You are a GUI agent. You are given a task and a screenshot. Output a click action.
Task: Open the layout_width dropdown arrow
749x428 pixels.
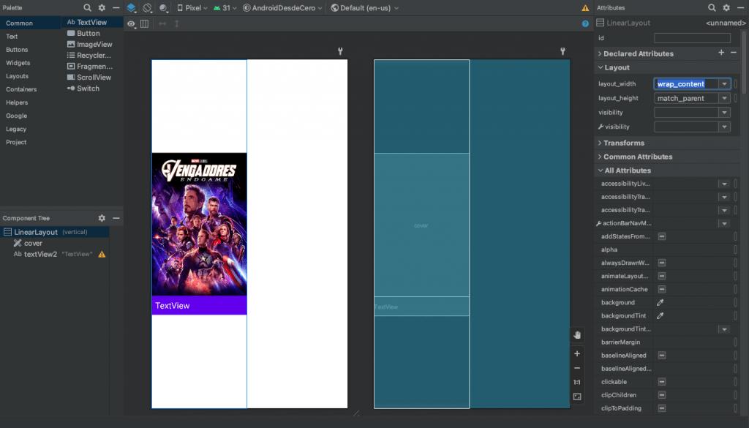click(724, 84)
